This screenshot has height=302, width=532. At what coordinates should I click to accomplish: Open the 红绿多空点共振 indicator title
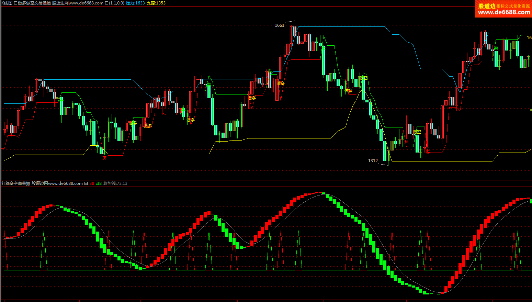[16, 183]
